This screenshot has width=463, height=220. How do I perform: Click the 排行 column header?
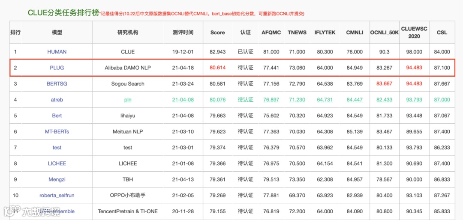pos(15,33)
